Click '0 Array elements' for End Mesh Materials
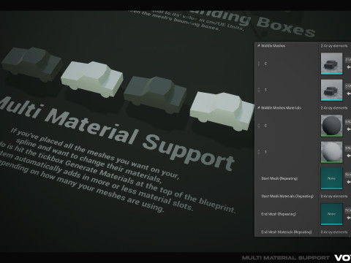 (334, 232)
